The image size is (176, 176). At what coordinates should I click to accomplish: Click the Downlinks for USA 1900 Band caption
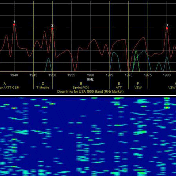point(90,92)
